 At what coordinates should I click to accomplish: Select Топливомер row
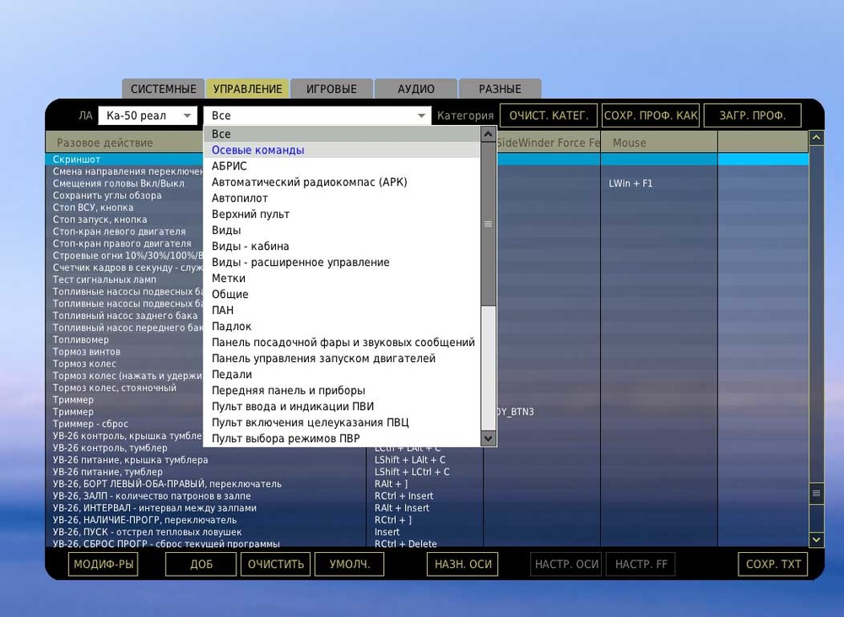click(427, 339)
